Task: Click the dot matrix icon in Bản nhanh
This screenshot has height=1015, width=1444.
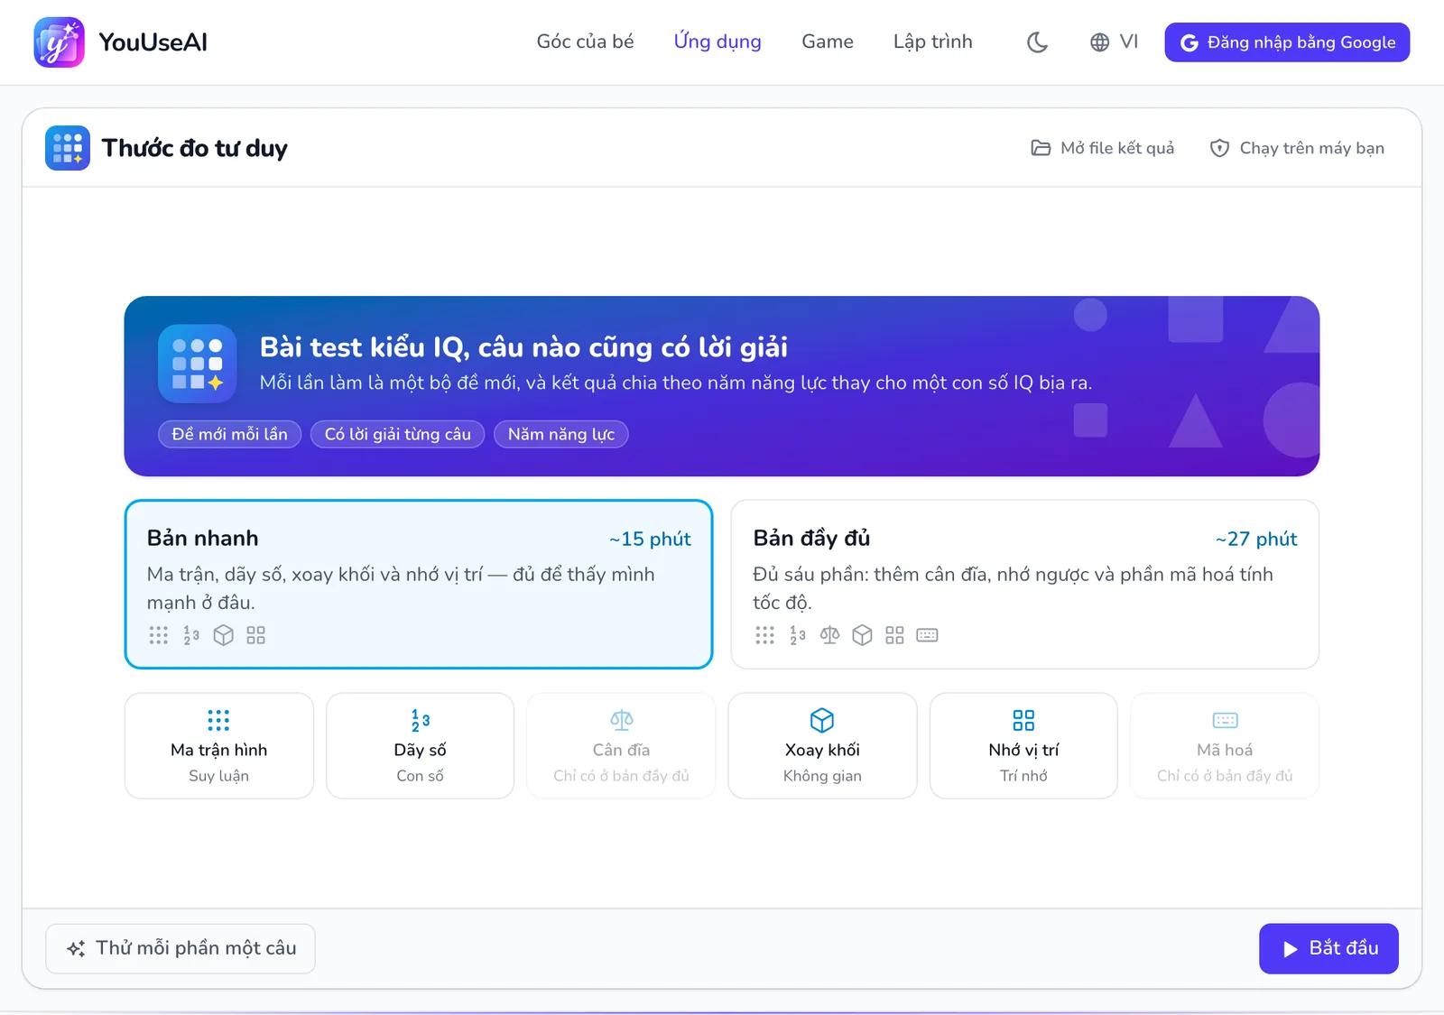Action: [159, 635]
